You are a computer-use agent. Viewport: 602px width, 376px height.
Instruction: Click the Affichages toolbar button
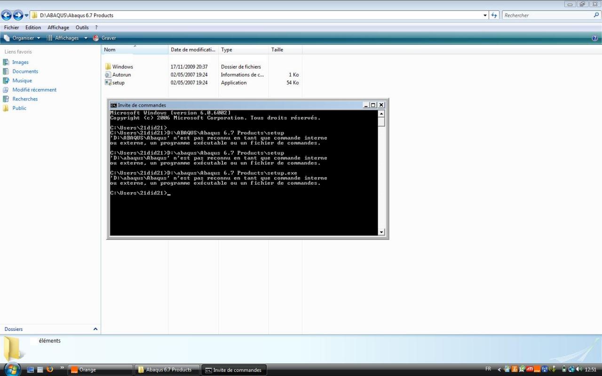63,38
